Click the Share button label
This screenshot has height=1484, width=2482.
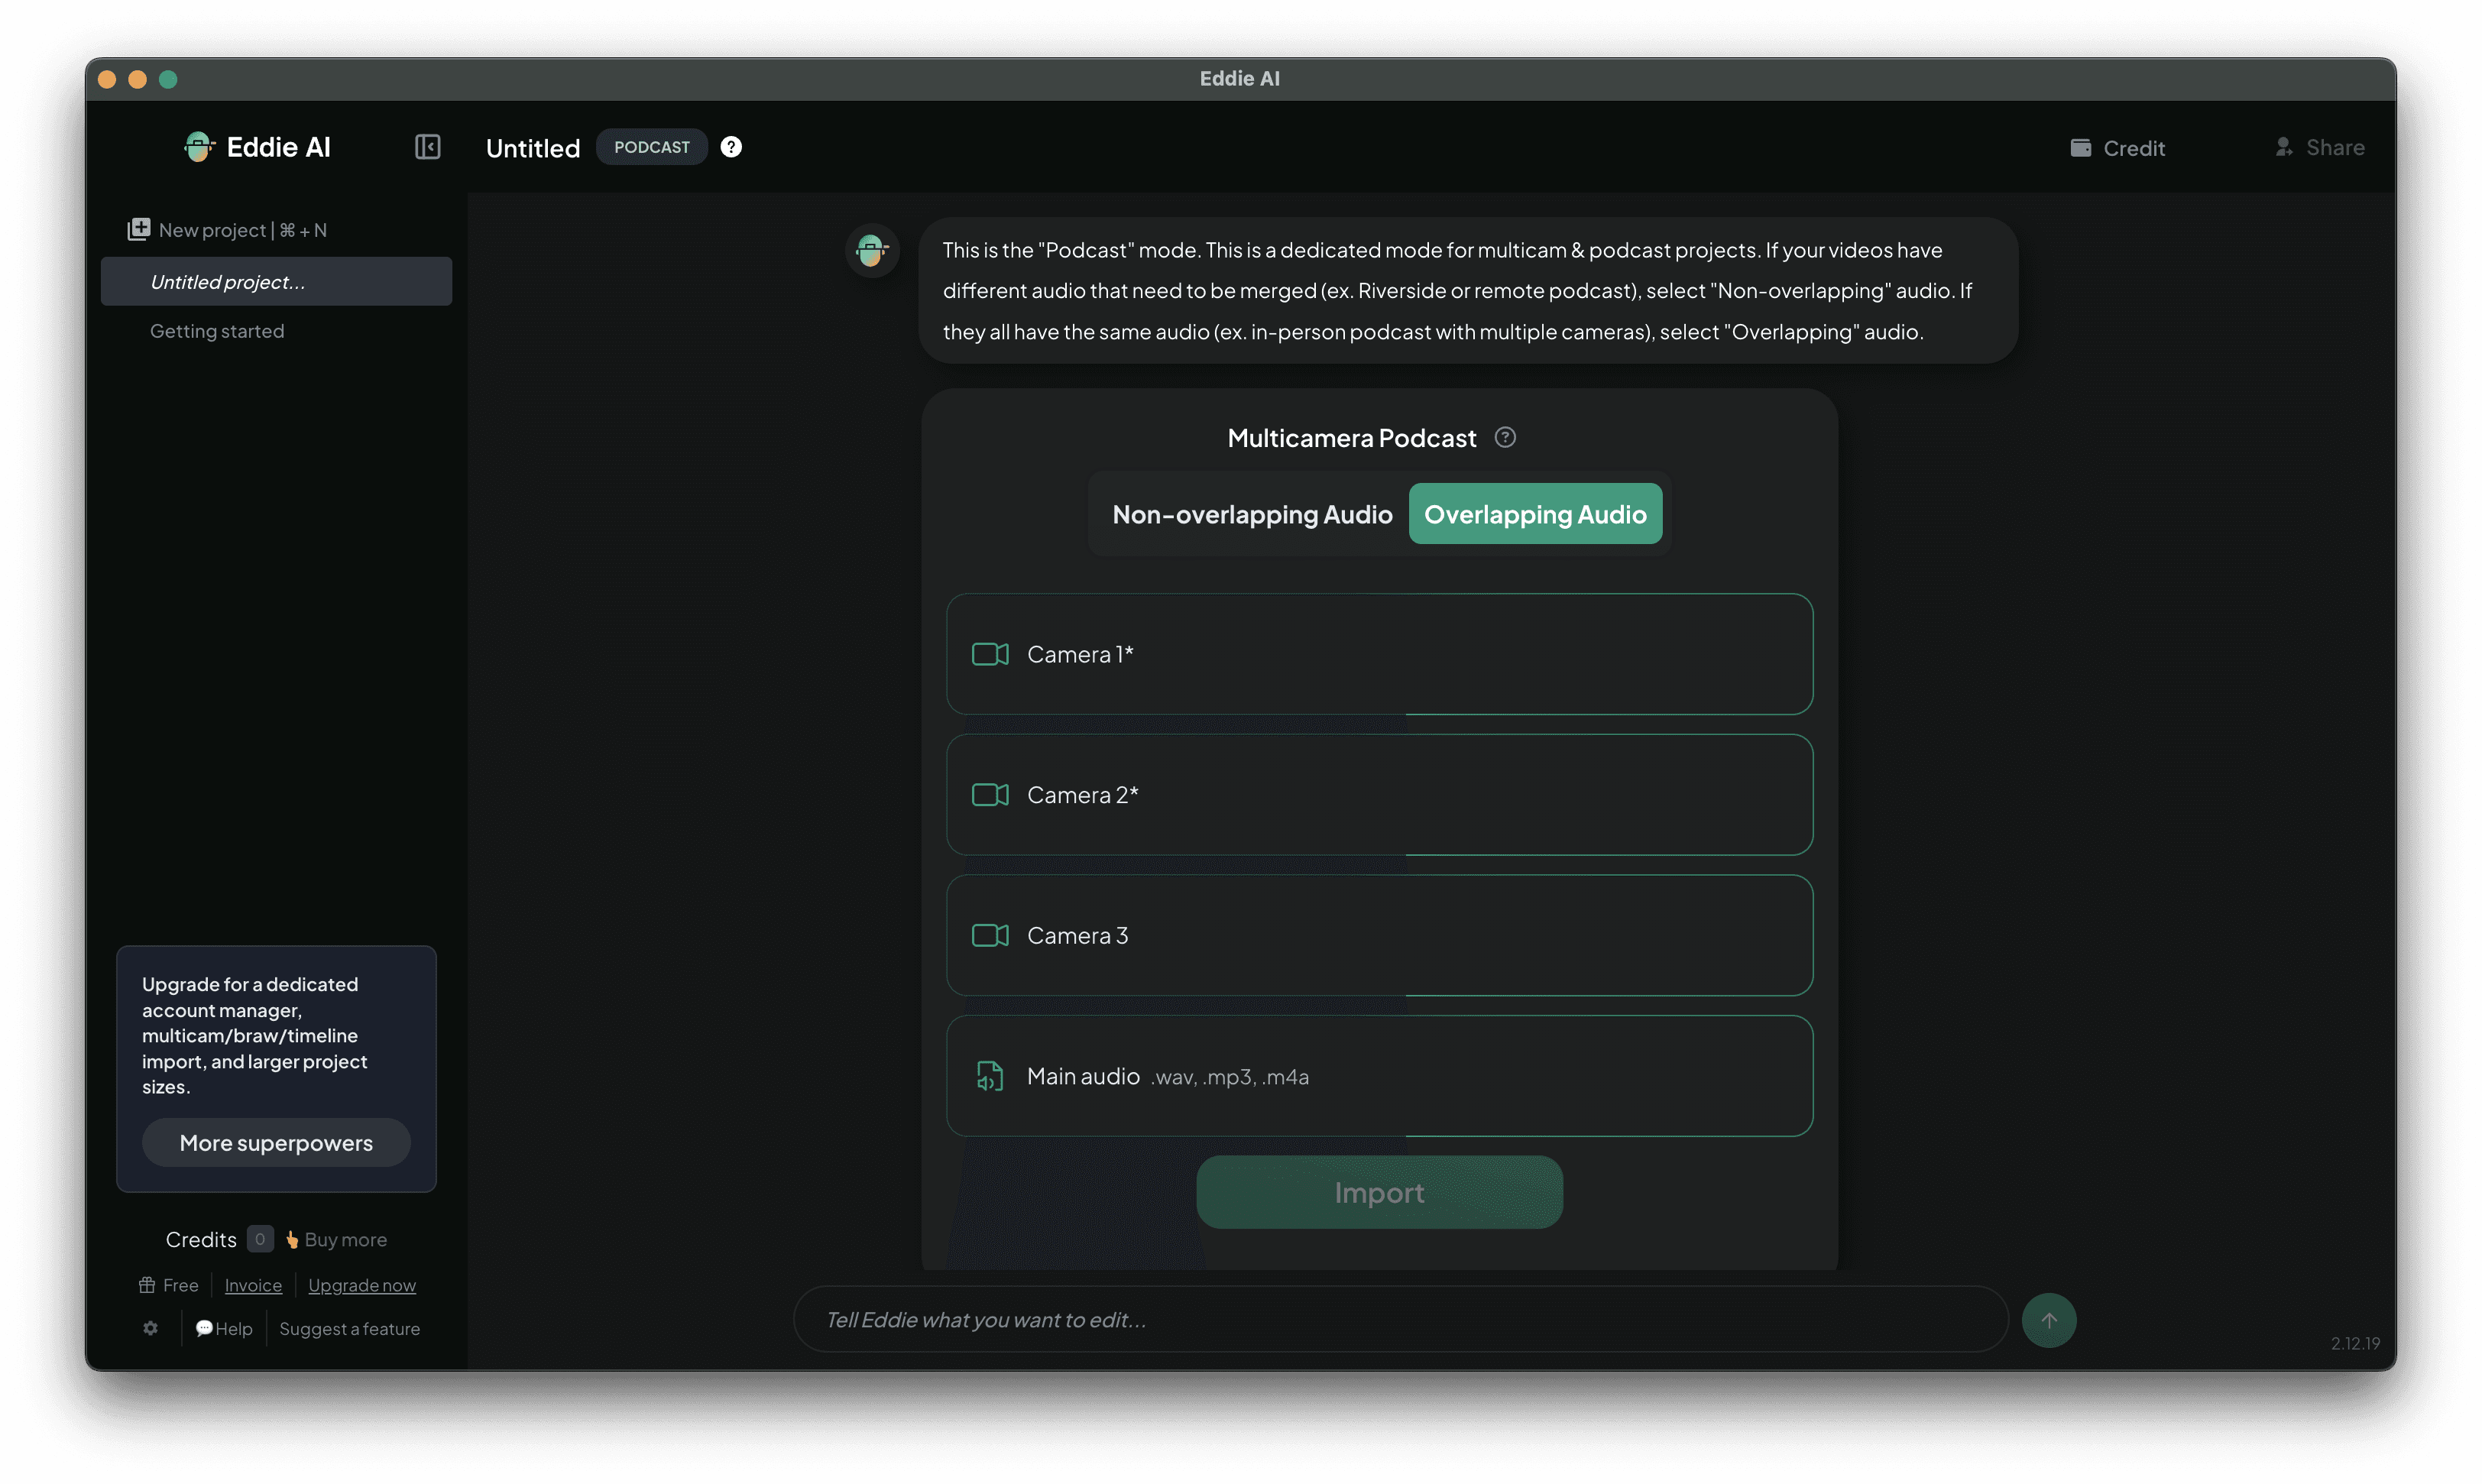pyautogui.click(x=2335, y=147)
